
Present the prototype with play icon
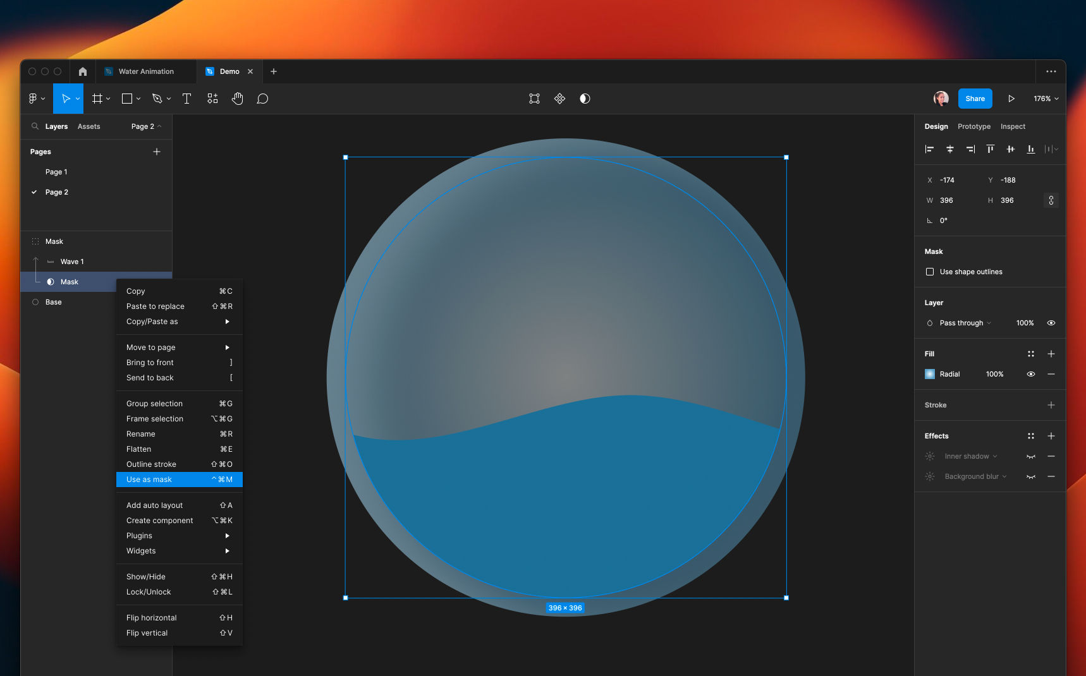[1011, 99]
